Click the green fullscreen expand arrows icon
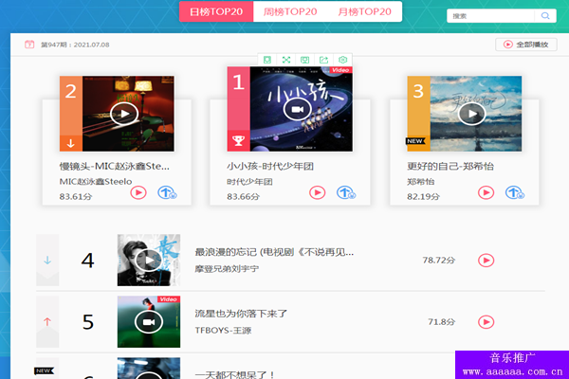 [286, 60]
